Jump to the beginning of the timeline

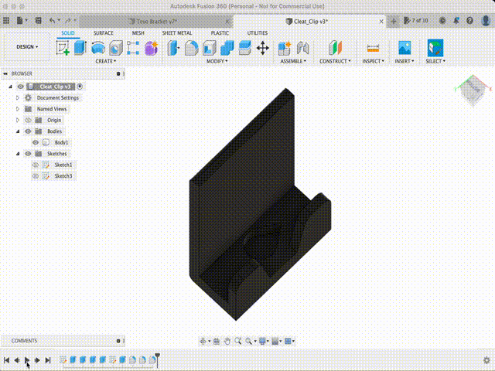(x=7, y=360)
